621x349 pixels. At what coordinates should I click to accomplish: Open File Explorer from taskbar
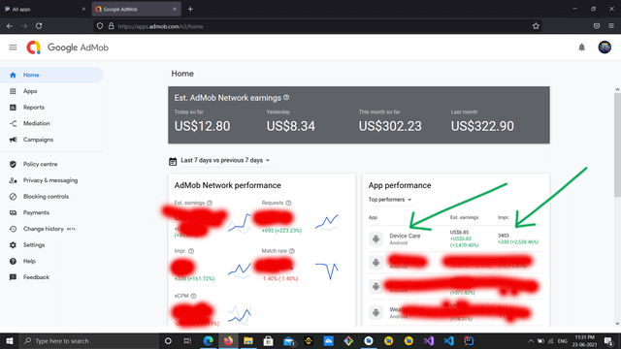pos(248,340)
